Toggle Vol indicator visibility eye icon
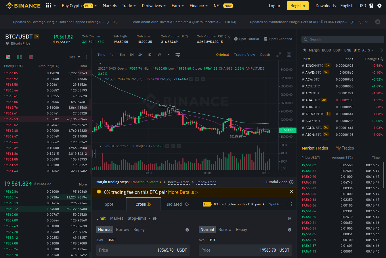This screenshot has height=258, width=386. [167, 146]
